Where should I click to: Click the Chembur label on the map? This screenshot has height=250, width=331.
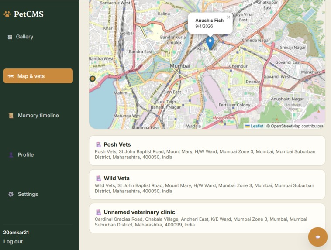238,66
